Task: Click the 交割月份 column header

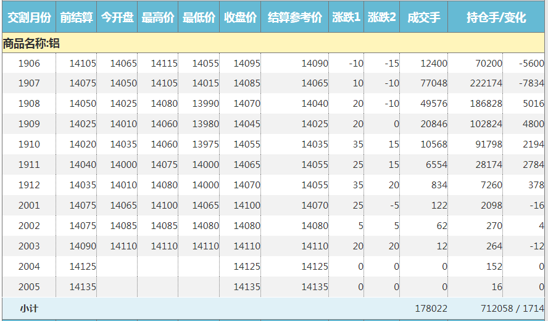Action: (x=28, y=17)
